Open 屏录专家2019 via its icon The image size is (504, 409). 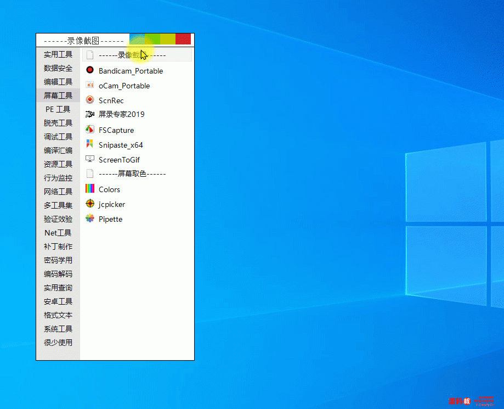coord(90,114)
